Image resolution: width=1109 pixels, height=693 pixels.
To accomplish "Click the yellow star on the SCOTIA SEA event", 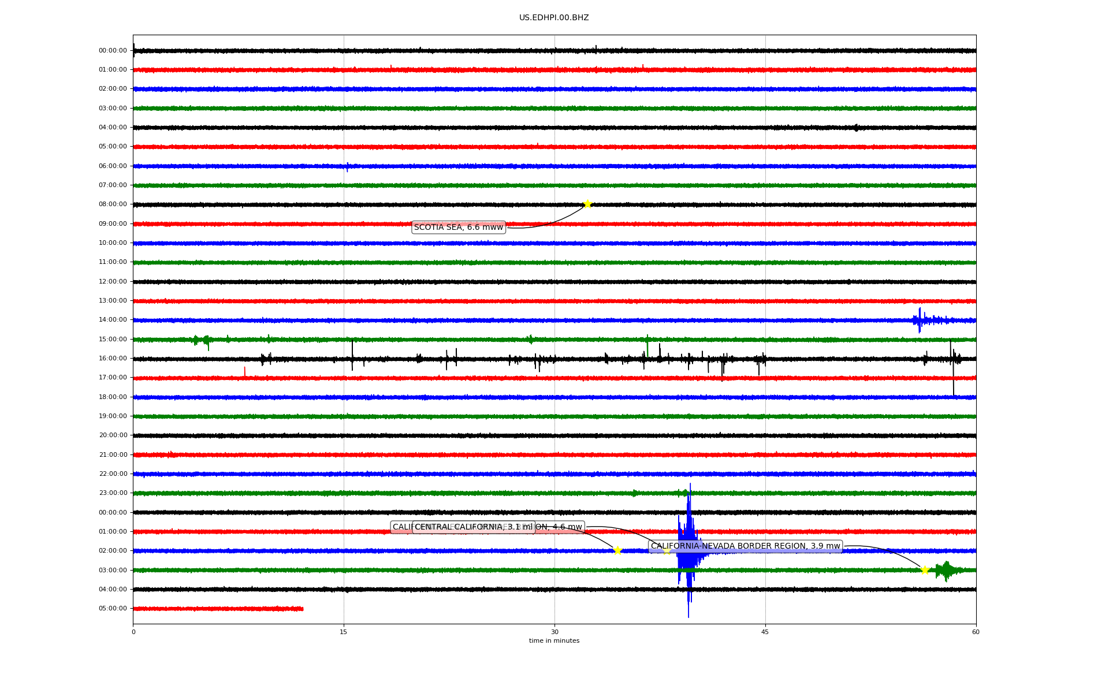I will pos(587,204).
